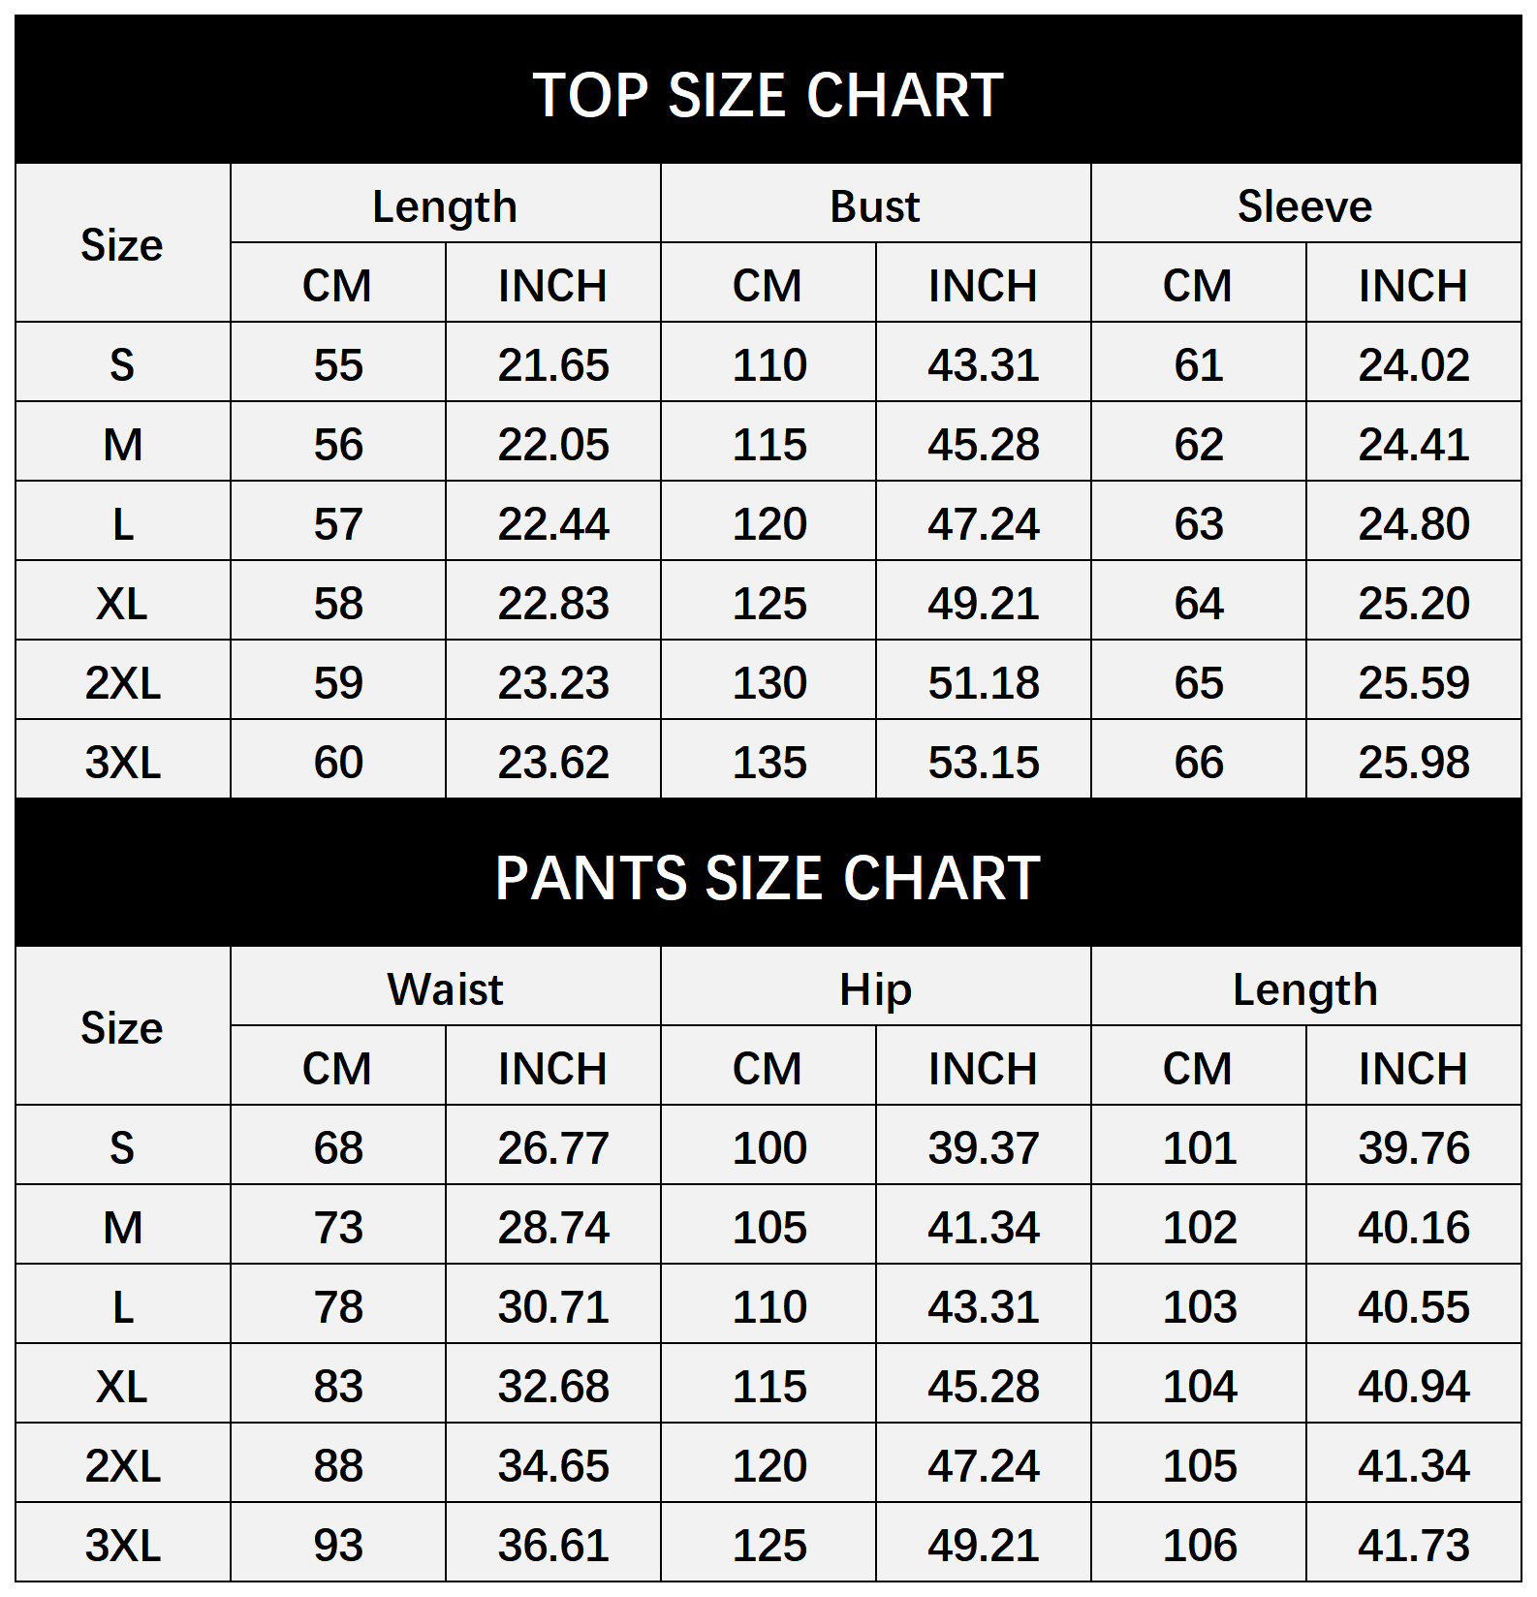The width and height of the screenshot is (1537, 1597).
Task: Click the 93 waist CM cell
Action: (338, 1546)
